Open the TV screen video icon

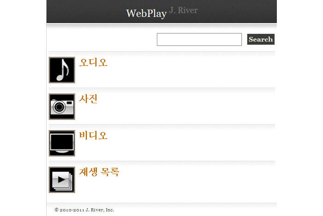(x=62, y=143)
